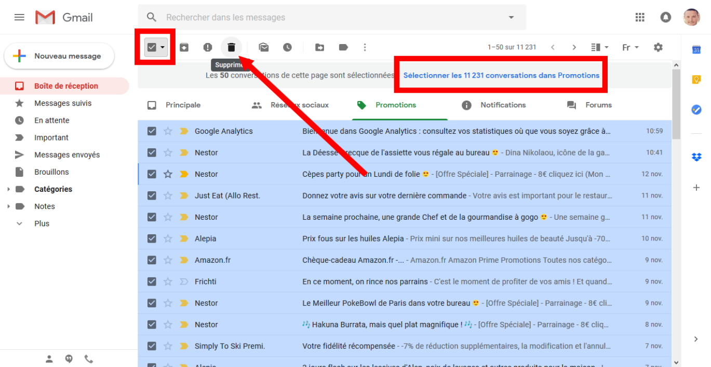Uncheck the Amazon.fr message checkbox

(x=152, y=260)
